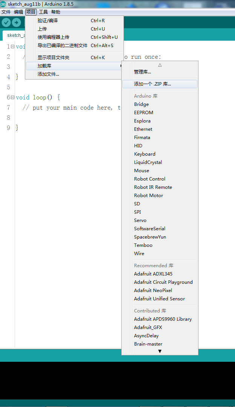Image resolution: width=235 pixels, height=407 pixels.
Task: Click empty editor line 8
Action: 69,118
